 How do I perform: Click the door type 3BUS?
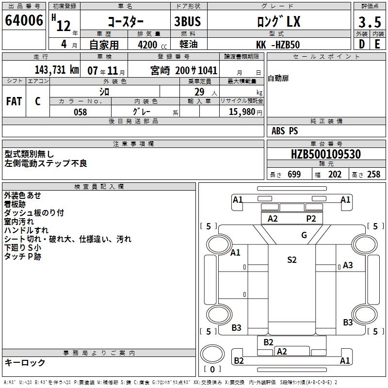click(x=188, y=21)
